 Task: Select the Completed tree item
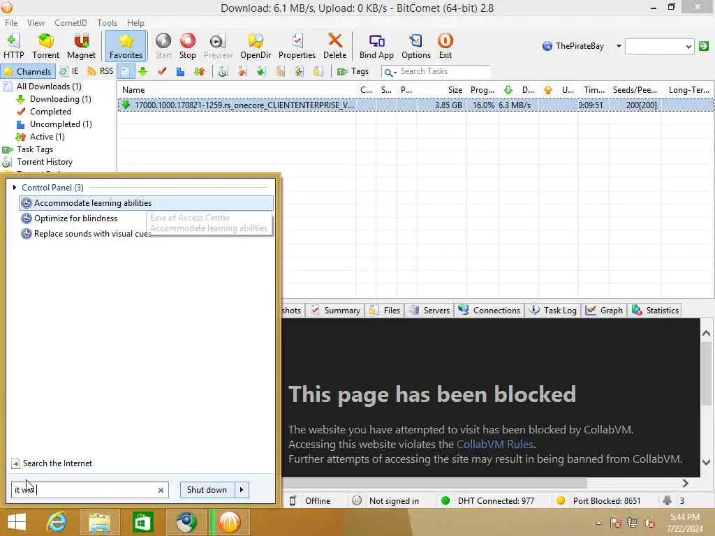click(x=50, y=112)
